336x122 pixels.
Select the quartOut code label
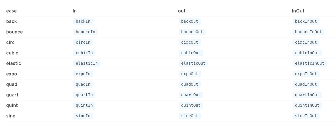[x=191, y=95]
